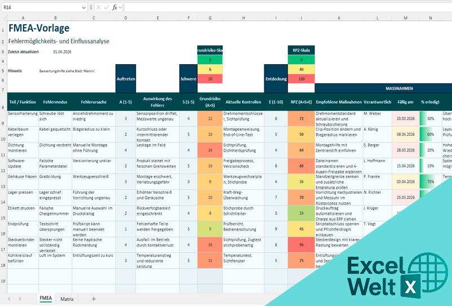Switch to the Matrix sheet tab
452x306 pixels.
pyautogui.click(x=67, y=299)
